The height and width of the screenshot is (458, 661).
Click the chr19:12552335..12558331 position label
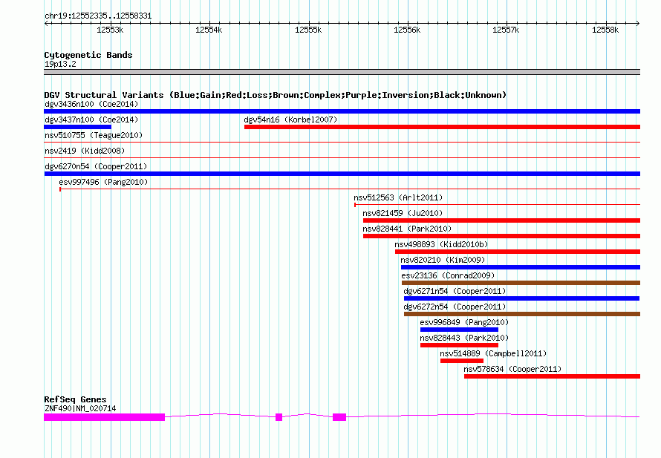tap(98, 16)
